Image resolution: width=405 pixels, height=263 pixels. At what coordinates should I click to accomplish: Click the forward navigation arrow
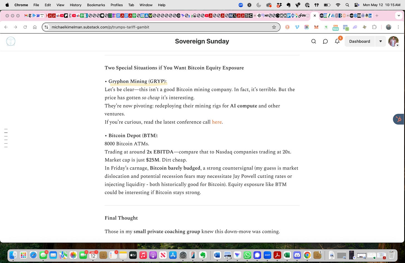coord(16,27)
